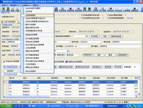Switch to 销售业务记录管理 tab
Image resolution: width=143 pixels, height=108 pixels.
tap(74, 62)
